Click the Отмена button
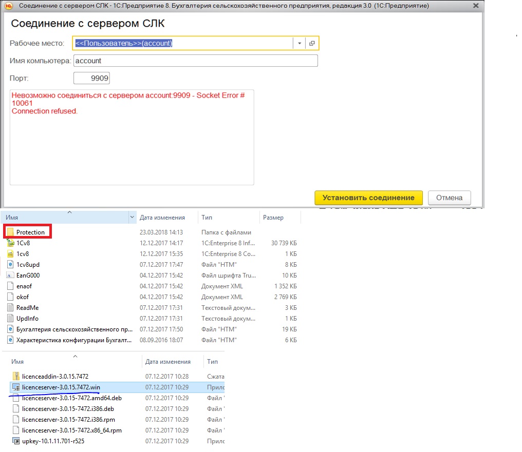The height and width of the screenshot is (452, 522). coord(450,198)
